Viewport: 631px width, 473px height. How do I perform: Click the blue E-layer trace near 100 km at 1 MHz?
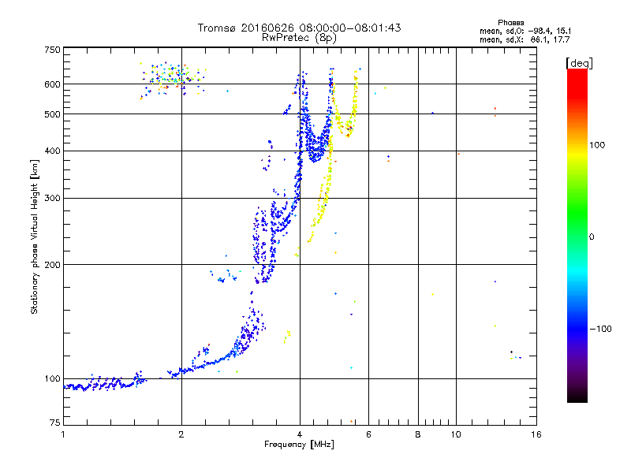(105, 384)
